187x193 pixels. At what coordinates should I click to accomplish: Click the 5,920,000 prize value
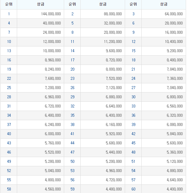click(x=114, y=134)
